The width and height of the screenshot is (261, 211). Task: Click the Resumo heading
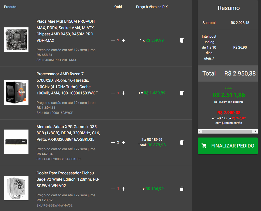click(229, 8)
